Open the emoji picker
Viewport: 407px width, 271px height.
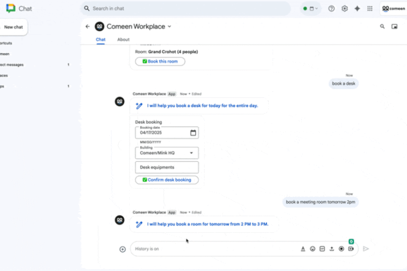312,249
